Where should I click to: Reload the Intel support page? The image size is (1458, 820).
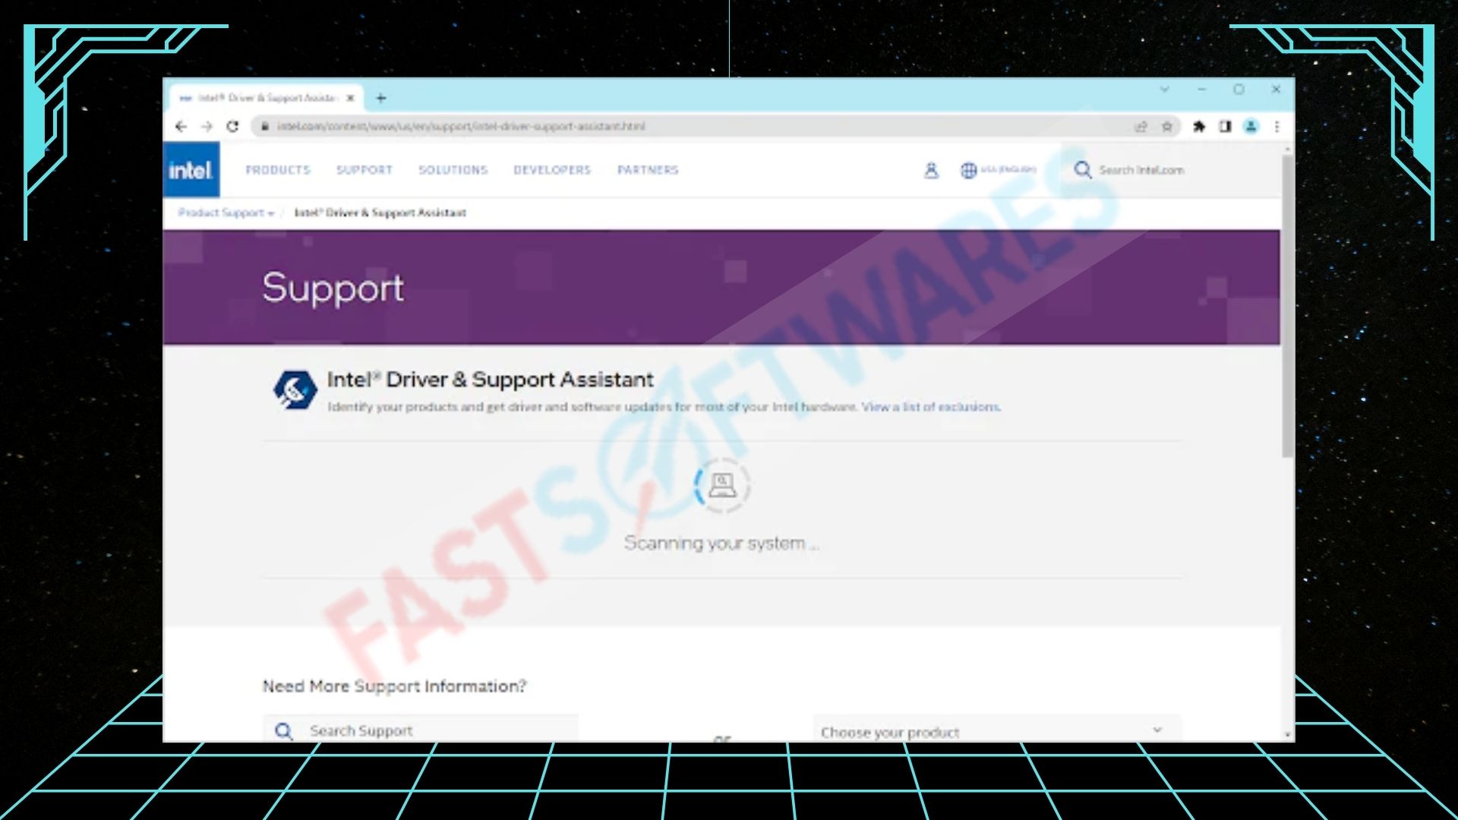pos(232,127)
